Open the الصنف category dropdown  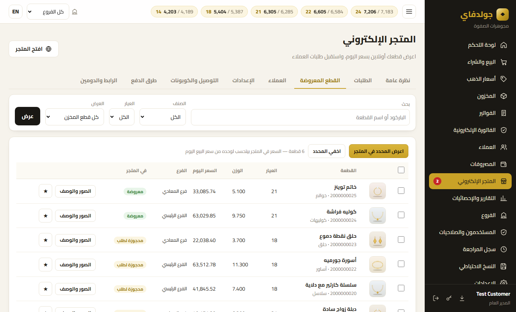tap(163, 117)
